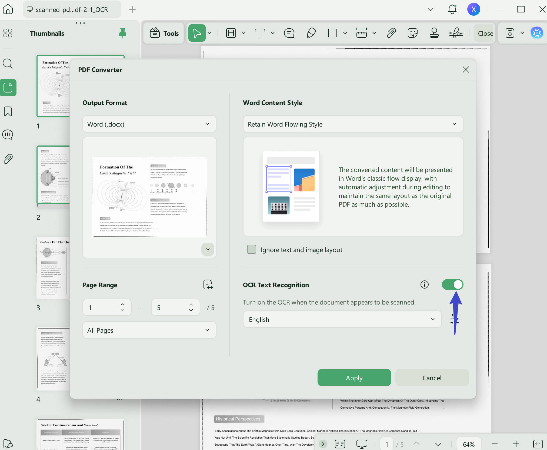Viewport: 547px width, 450px height.
Task: Select the pencil drawing tool
Action: pyautogui.click(x=311, y=33)
